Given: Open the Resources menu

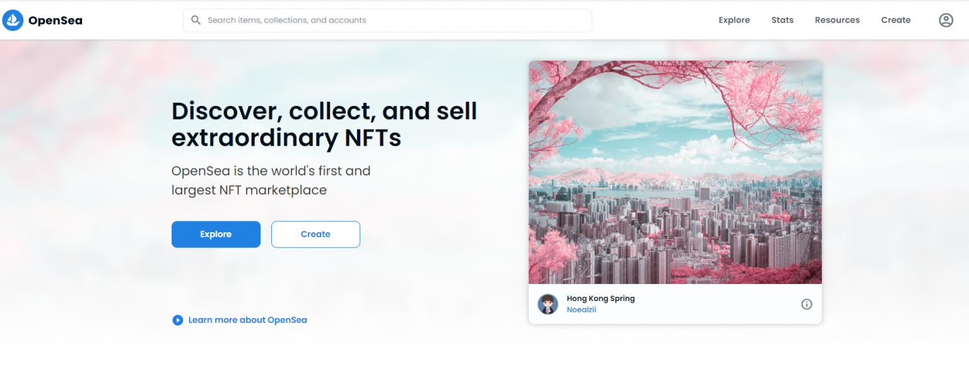Looking at the screenshot, I should point(837,20).
